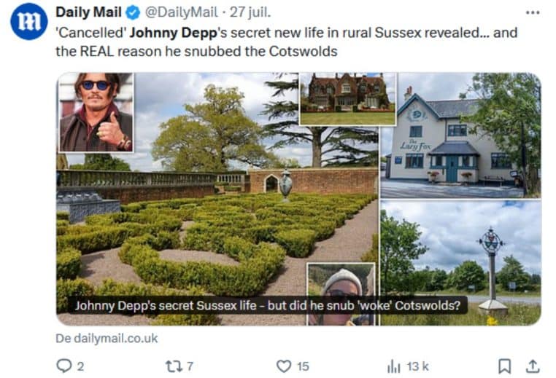Click the 27 juil. date timestamp
This screenshot has height=378, width=556.
point(251,12)
